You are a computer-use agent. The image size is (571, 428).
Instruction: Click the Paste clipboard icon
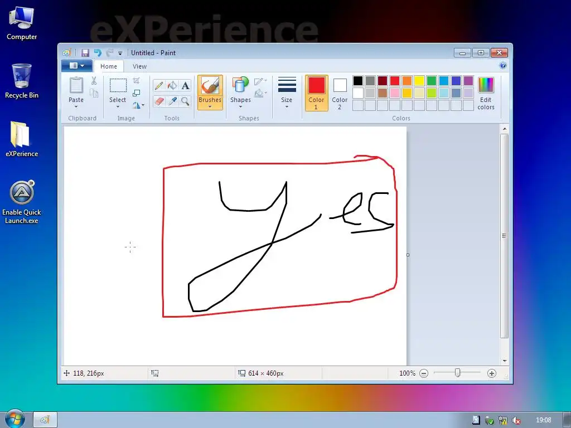(x=76, y=85)
